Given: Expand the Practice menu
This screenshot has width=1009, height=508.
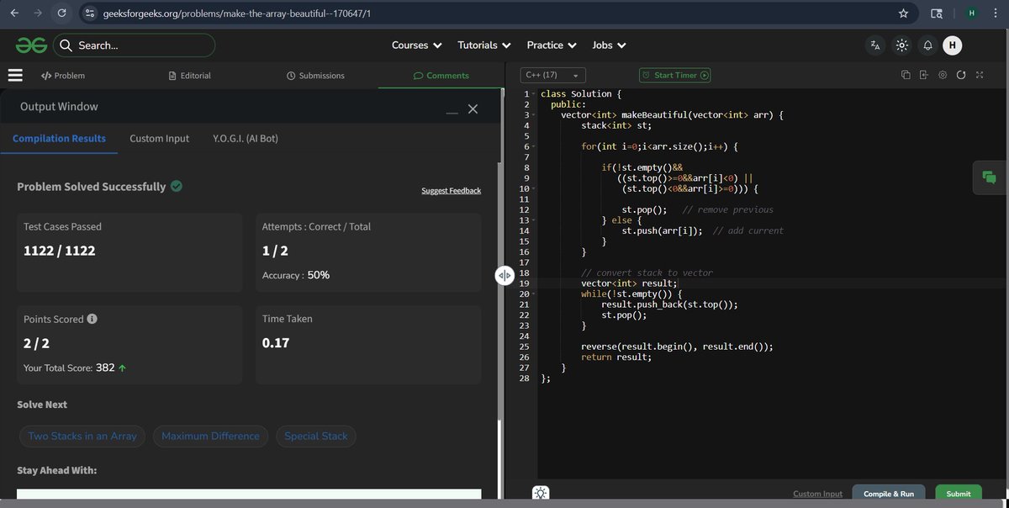Looking at the screenshot, I should click(x=552, y=45).
